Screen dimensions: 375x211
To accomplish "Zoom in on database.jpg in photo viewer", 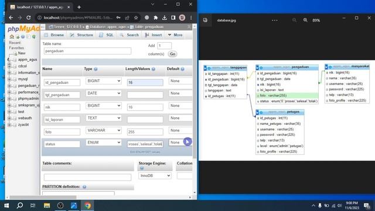I will click(305, 20).
